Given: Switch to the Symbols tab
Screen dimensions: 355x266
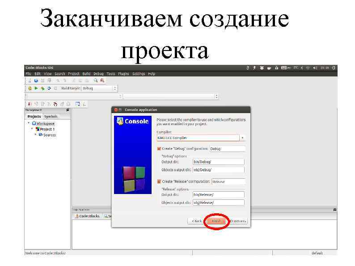Looking at the screenshot, I should point(51,116).
